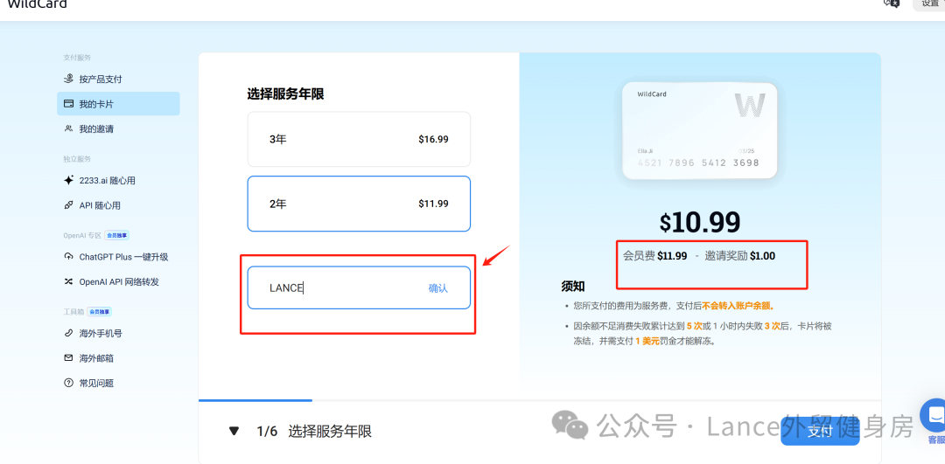
Task: Click the OpenAI API 网络转发 shuffle icon
Action: click(x=69, y=281)
